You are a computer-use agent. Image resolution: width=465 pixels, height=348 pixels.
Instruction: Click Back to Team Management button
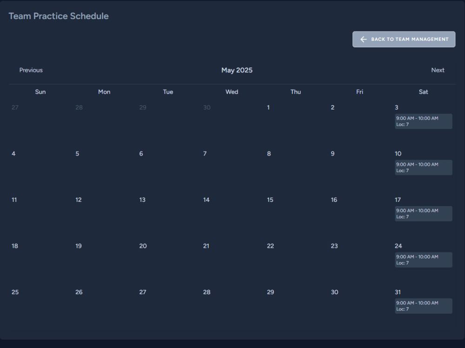point(404,39)
